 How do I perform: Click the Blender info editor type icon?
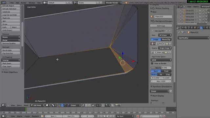(3, 3)
